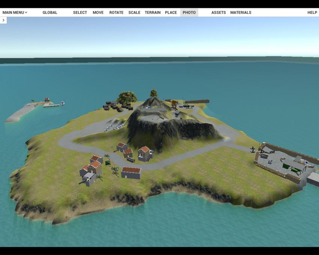Open the TERRAIN editing mode
Viewport: 319px width, 255px height.
[x=152, y=12]
